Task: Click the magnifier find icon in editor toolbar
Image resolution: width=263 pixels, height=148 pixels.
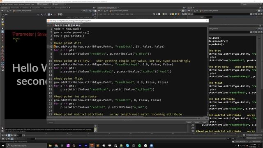Action: [61, 25]
